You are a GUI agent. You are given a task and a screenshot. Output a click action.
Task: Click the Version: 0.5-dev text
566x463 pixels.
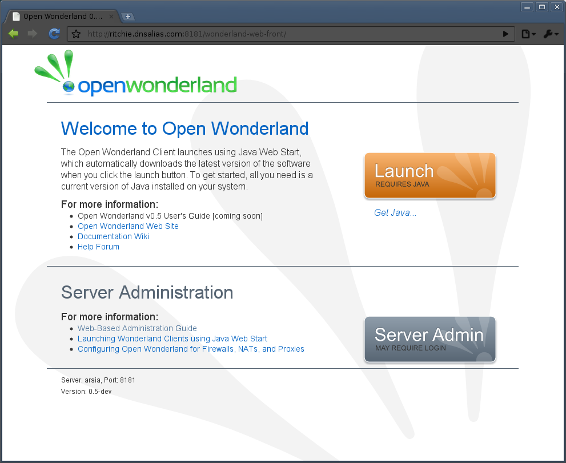86,392
